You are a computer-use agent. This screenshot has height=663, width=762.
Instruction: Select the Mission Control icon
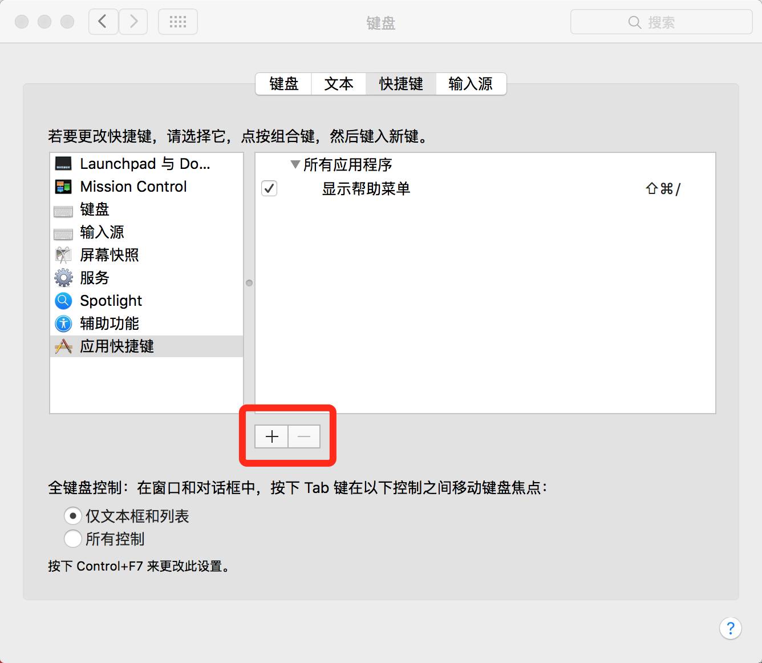click(63, 187)
